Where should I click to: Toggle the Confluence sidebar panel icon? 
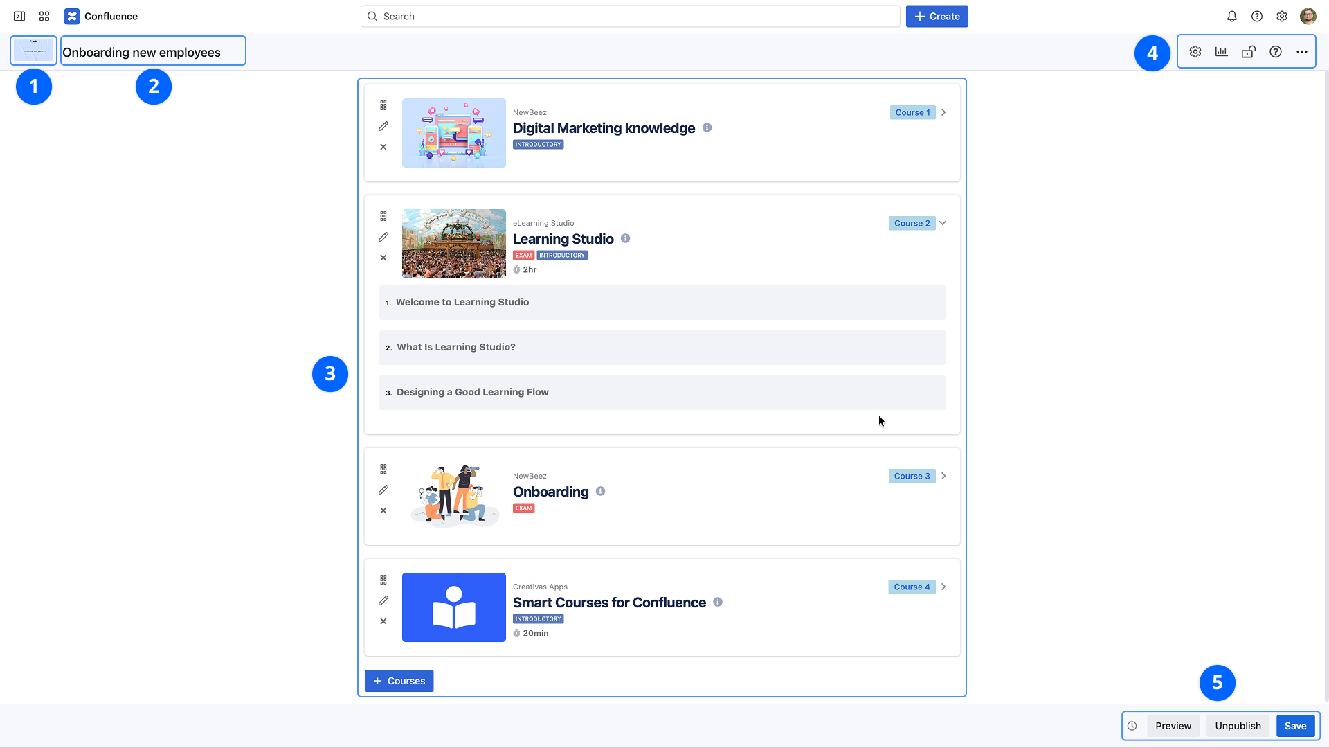click(x=19, y=16)
